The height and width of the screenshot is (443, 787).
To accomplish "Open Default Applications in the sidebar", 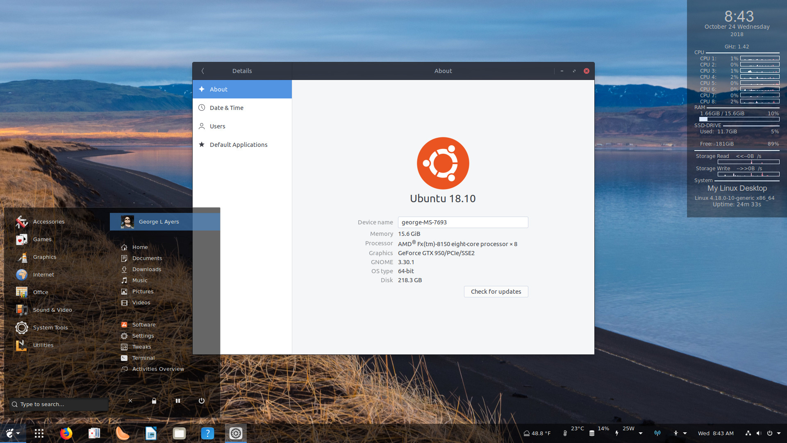I will click(x=242, y=145).
